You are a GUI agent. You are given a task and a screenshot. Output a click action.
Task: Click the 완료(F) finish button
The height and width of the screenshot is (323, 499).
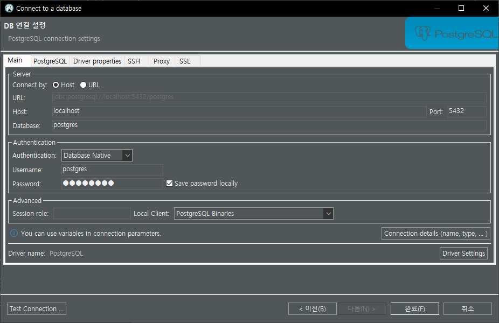[415, 308]
